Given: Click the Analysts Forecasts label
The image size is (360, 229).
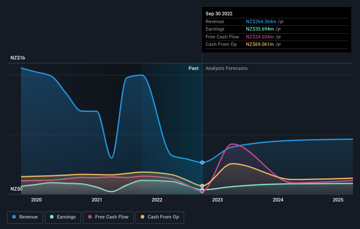Looking at the screenshot, I should (x=227, y=69).
